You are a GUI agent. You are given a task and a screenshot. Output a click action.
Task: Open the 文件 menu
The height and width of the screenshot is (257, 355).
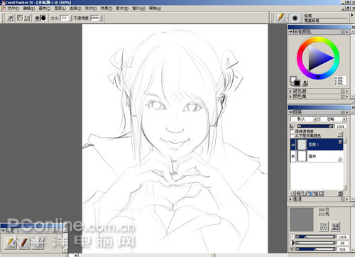[13, 9]
